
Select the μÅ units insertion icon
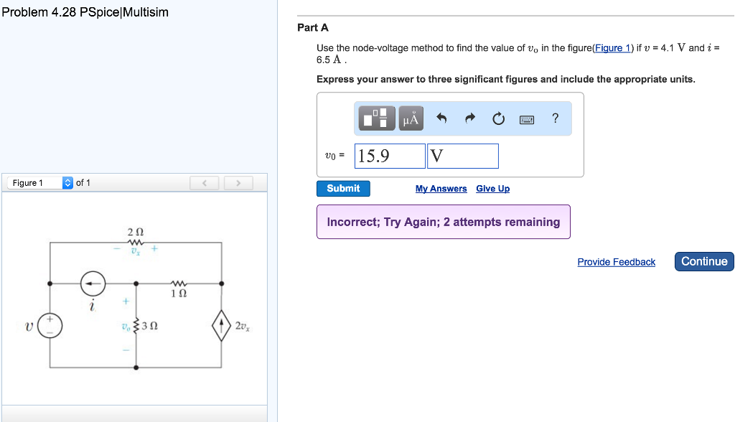tap(409, 118)
